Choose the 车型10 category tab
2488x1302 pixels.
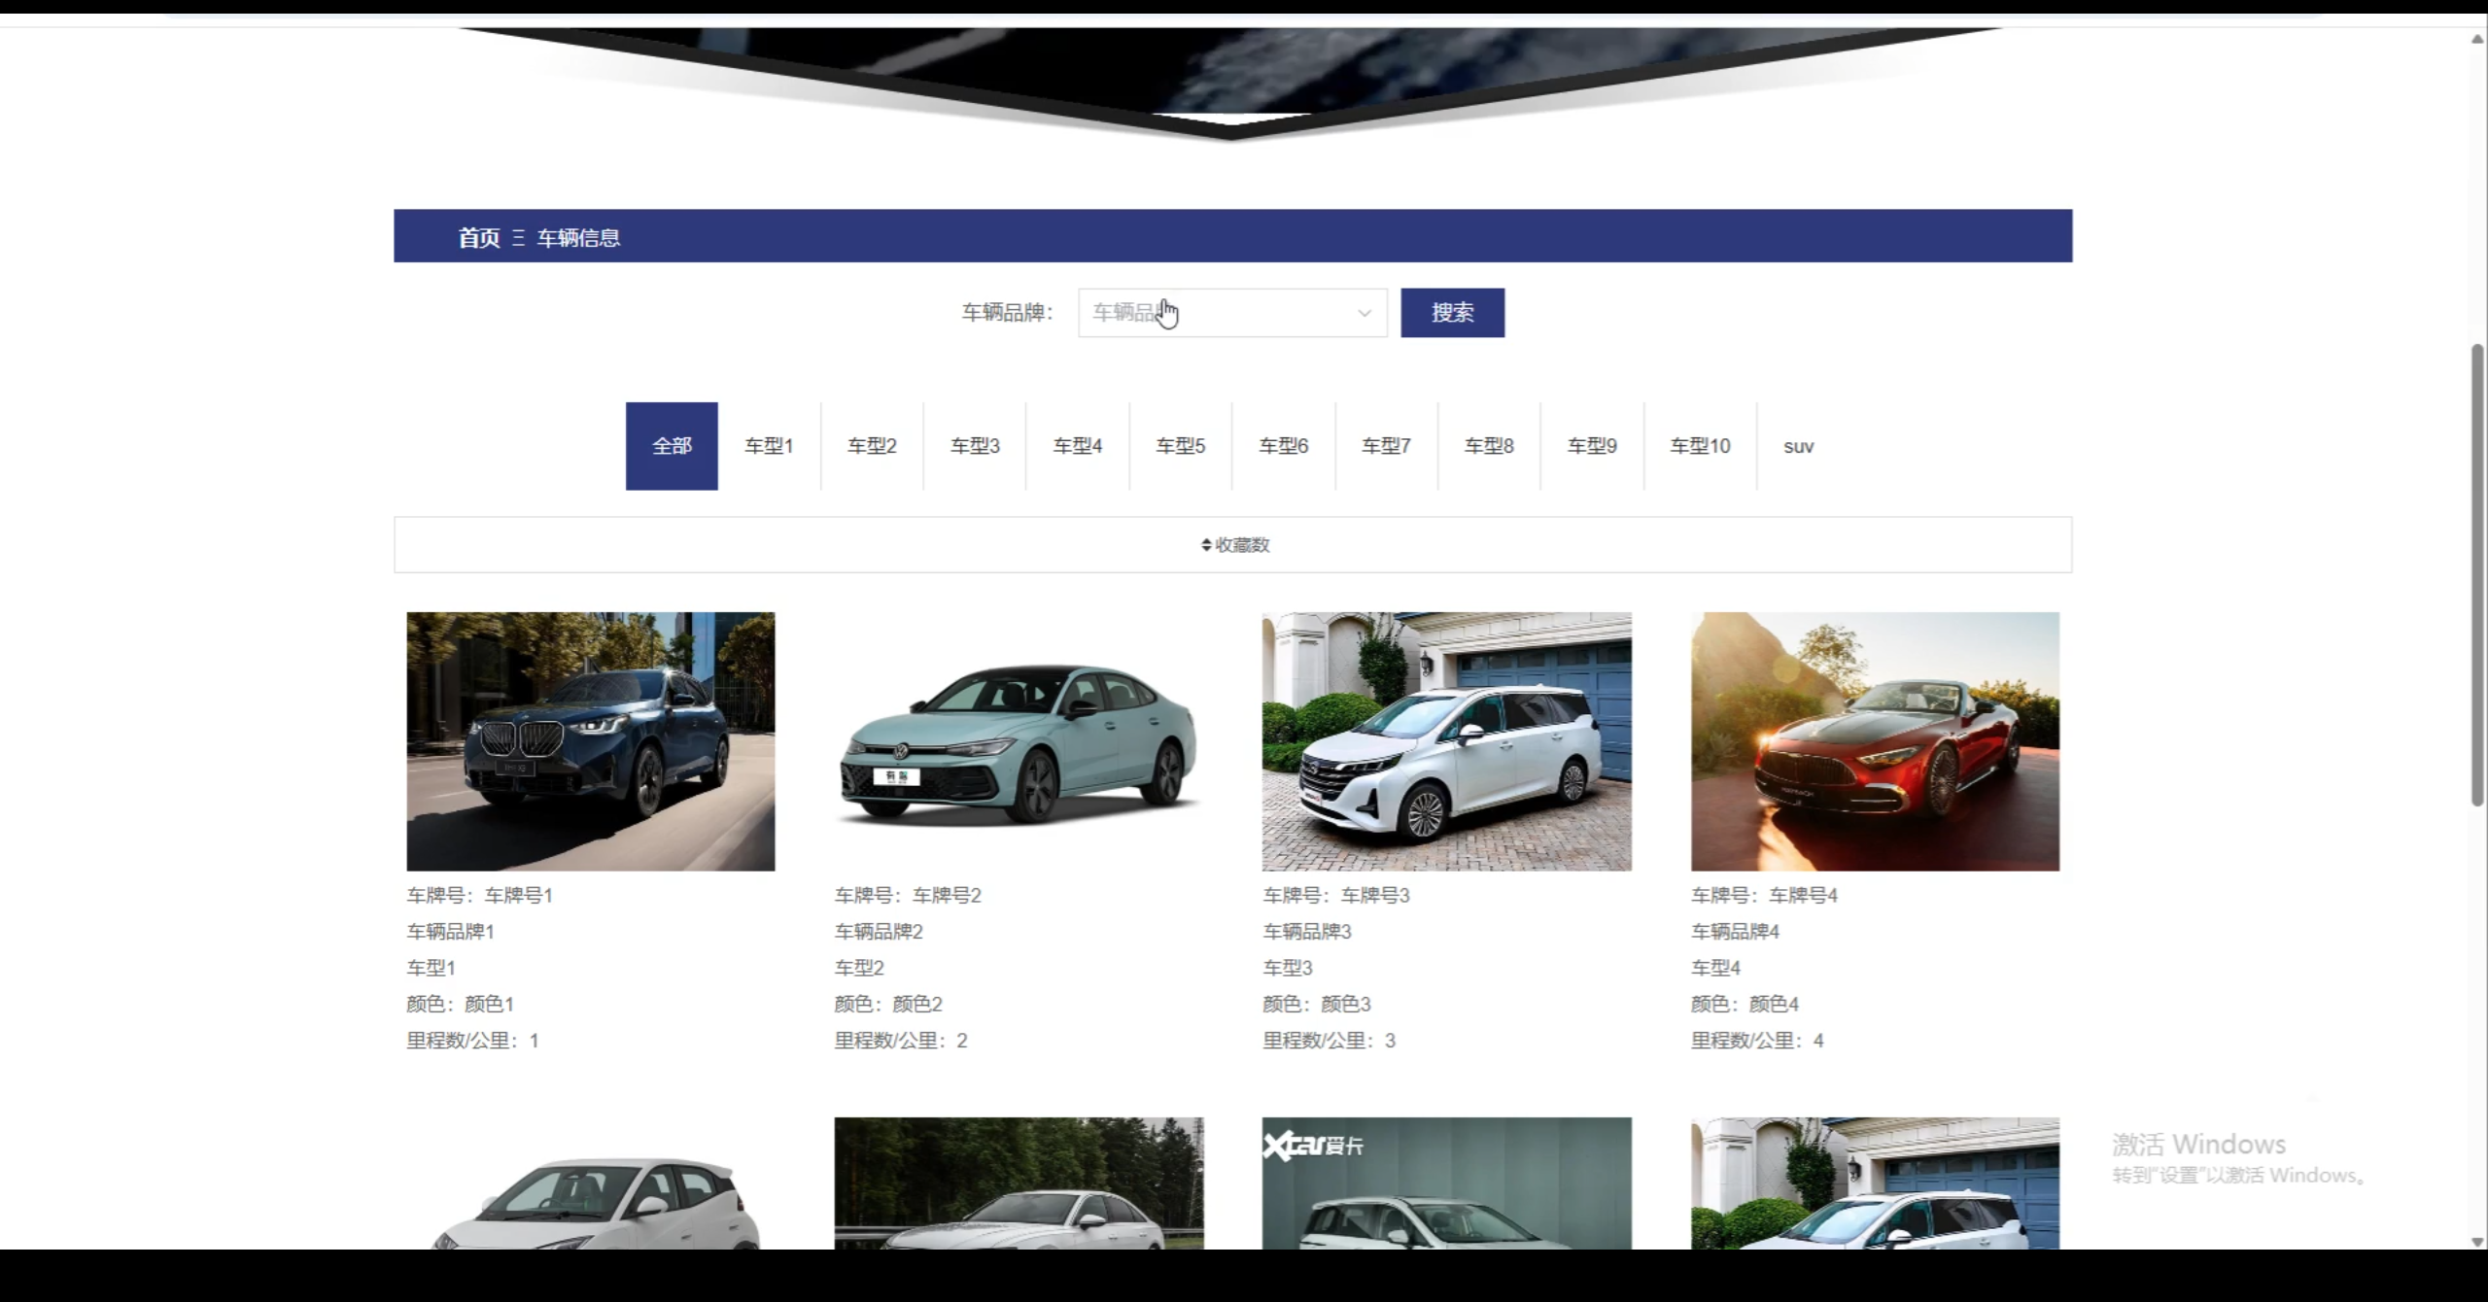point(1700,446)
